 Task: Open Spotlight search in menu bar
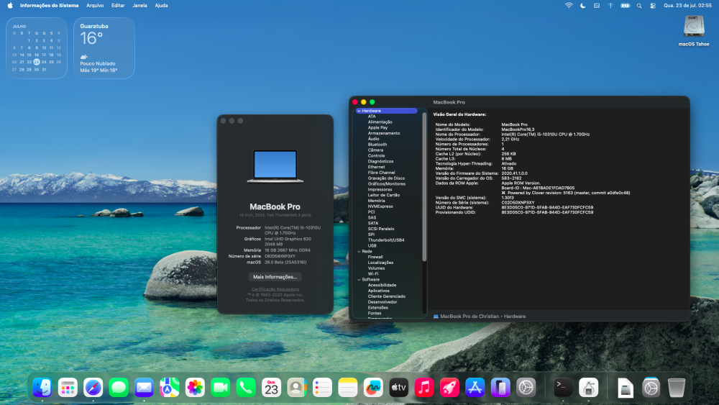tap(639, 6)
